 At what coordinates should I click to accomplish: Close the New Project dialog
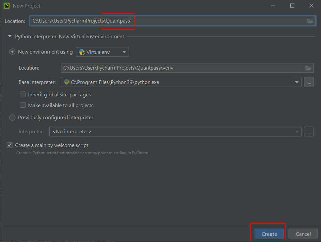[x=312, y=6]
